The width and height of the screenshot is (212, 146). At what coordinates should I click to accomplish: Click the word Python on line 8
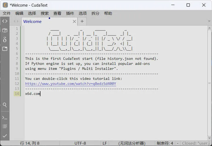point(38,63)
